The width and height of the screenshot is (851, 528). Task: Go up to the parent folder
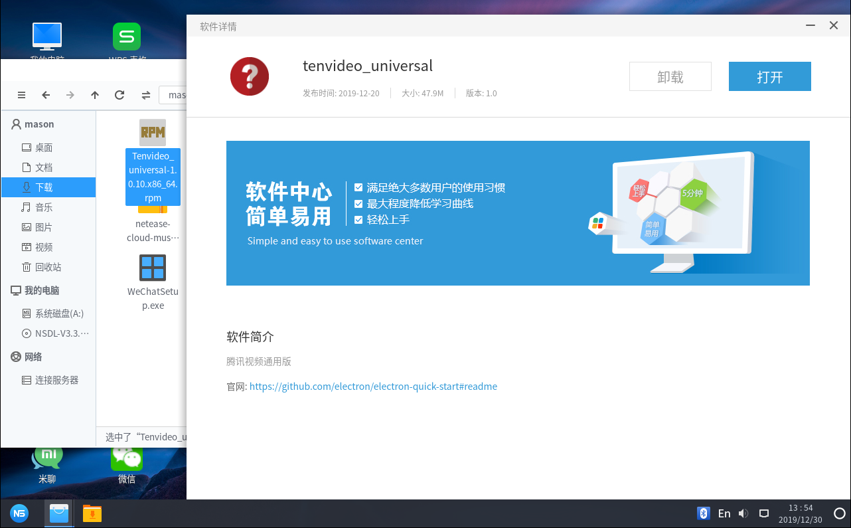point(95,95)
